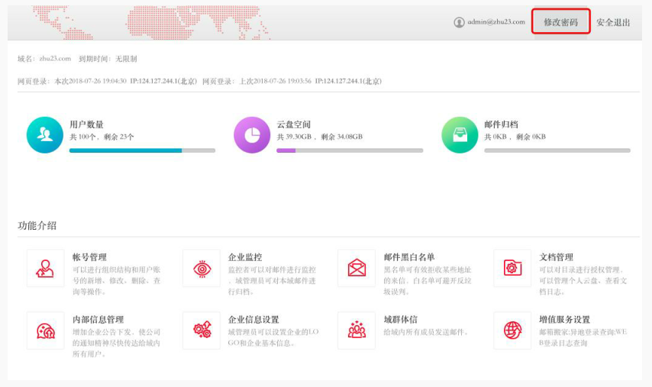Click the 云盘空间 purple pie chart icon

click(252, 135)
